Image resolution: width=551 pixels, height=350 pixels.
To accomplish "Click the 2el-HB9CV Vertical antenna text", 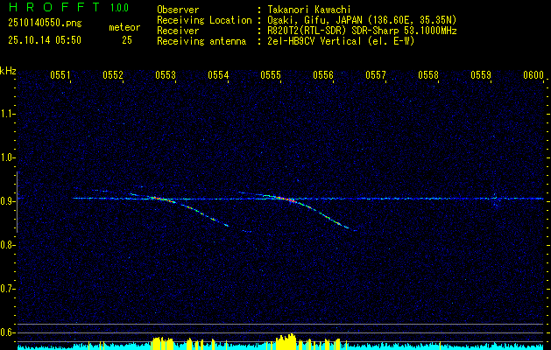I will tap(342, 41).
